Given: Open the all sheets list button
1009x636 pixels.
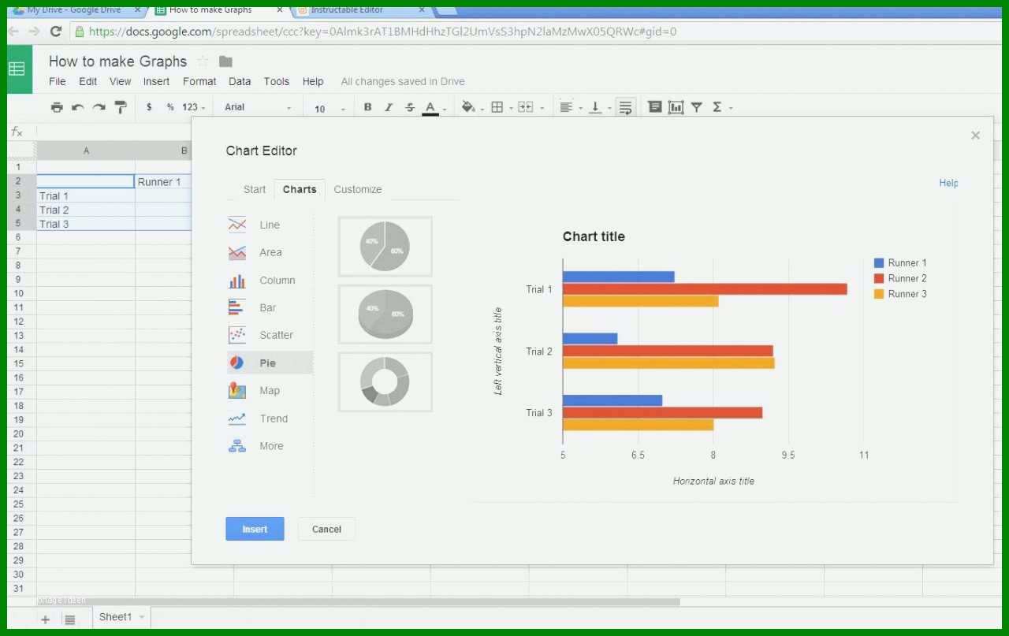Looking at the screenshot, I should pos(70,619).
